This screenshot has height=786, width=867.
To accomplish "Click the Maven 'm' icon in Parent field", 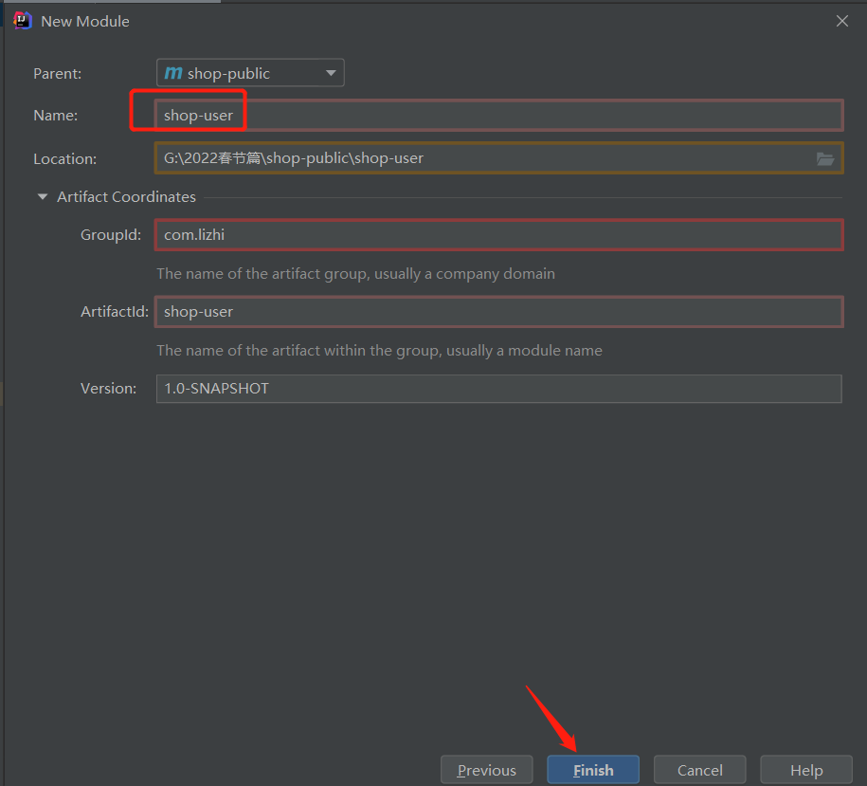I will coord(173,72).
